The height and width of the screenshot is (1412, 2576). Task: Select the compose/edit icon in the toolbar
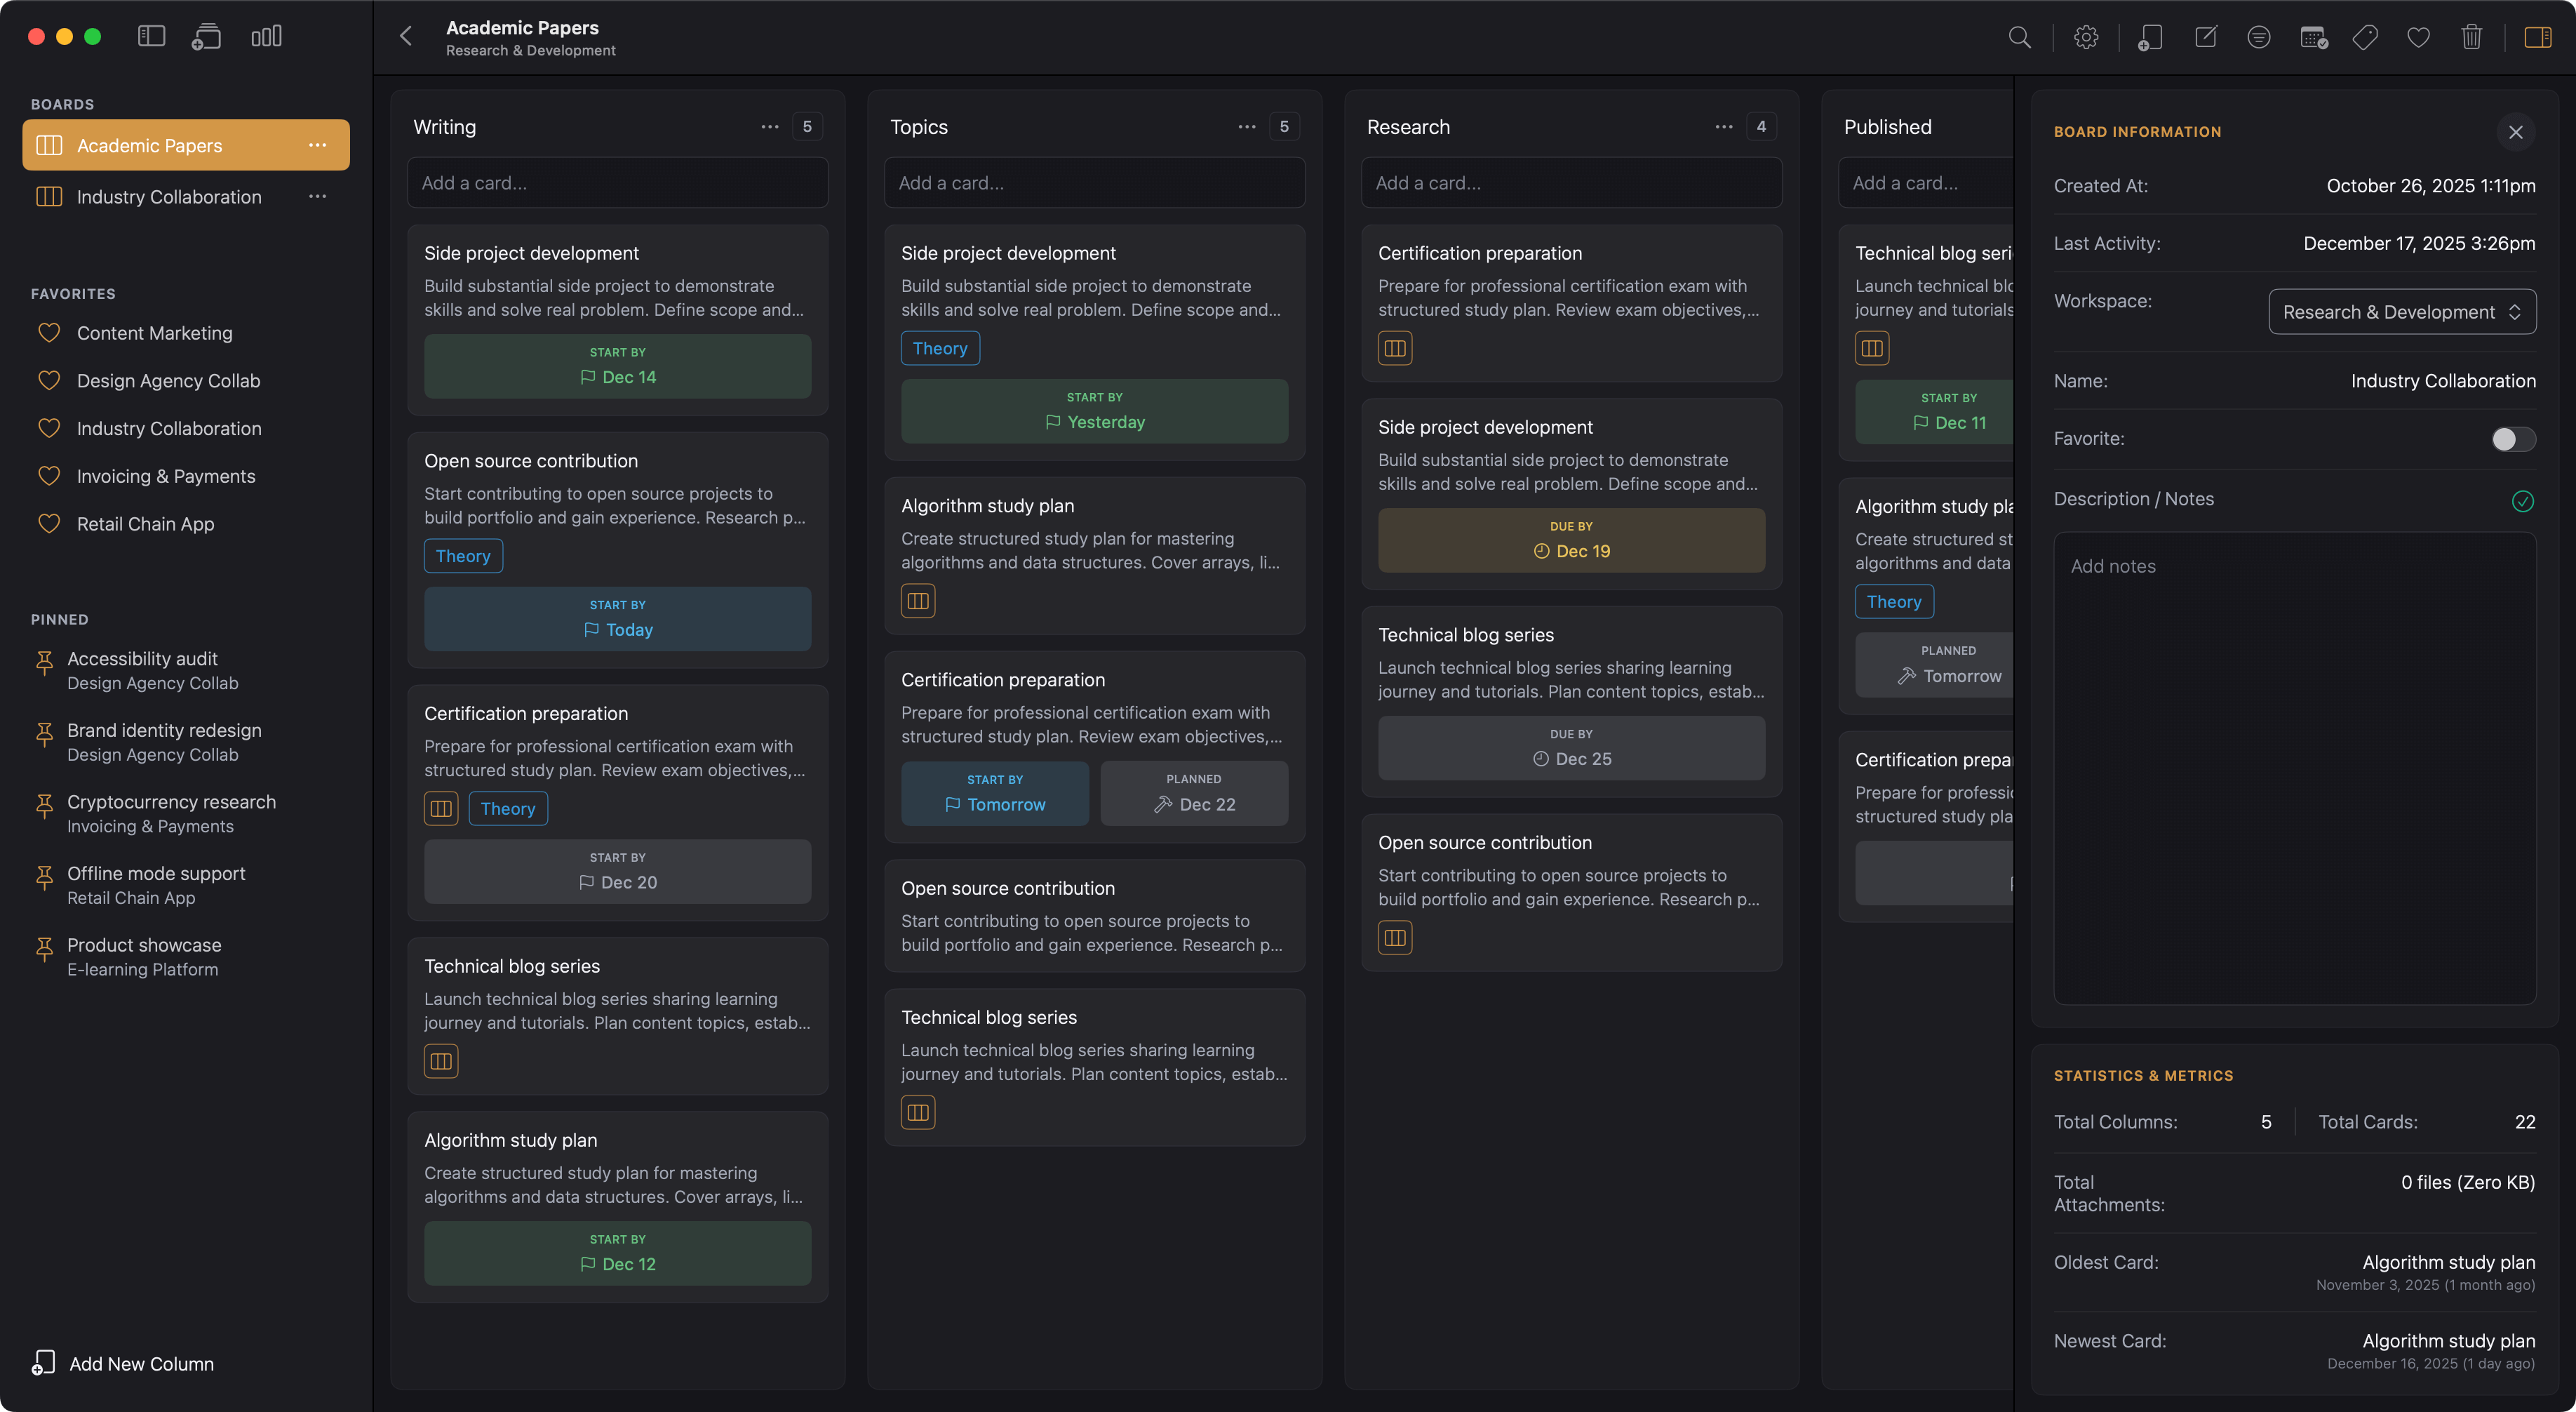(2206, 37)
